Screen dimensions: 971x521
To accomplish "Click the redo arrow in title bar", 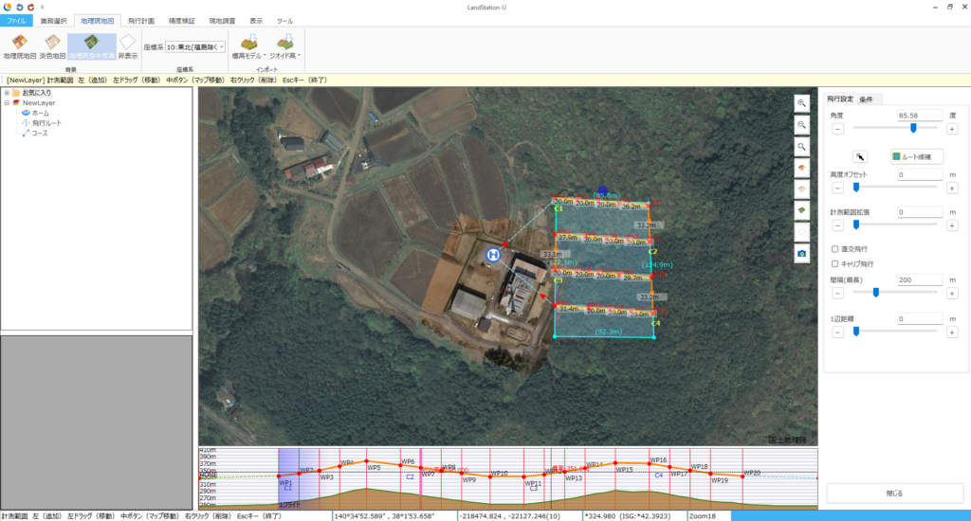I will pyautogui.click(x=30, y=6).
